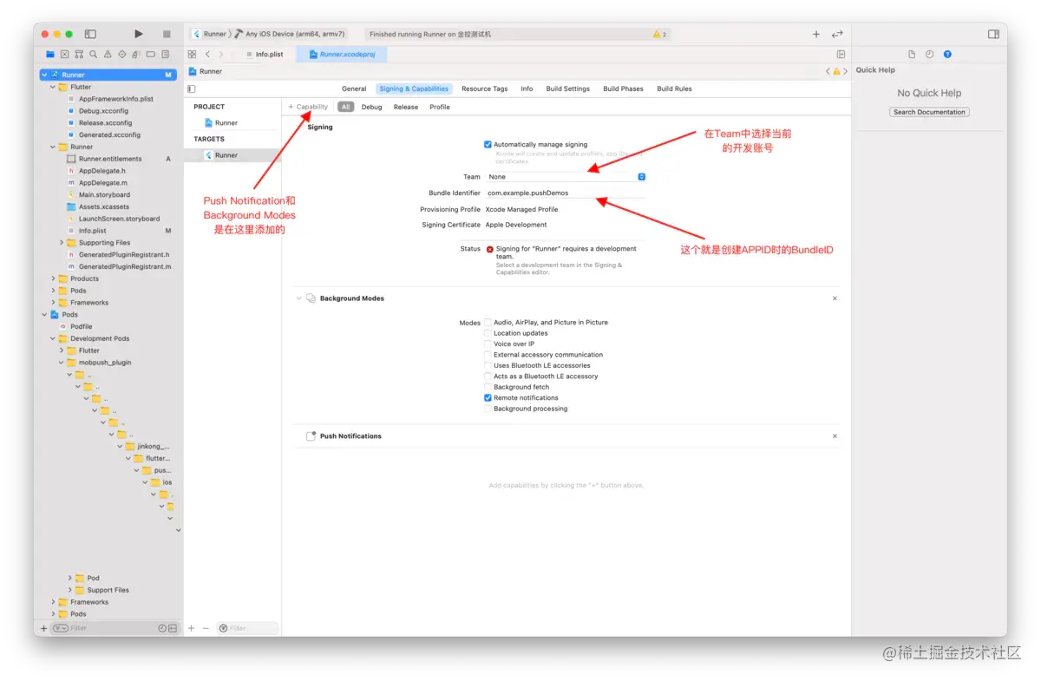Screen dimensions: 1041x681
Task: Collapse the Background Modes section chevron
Action: (x=299, y=298)
